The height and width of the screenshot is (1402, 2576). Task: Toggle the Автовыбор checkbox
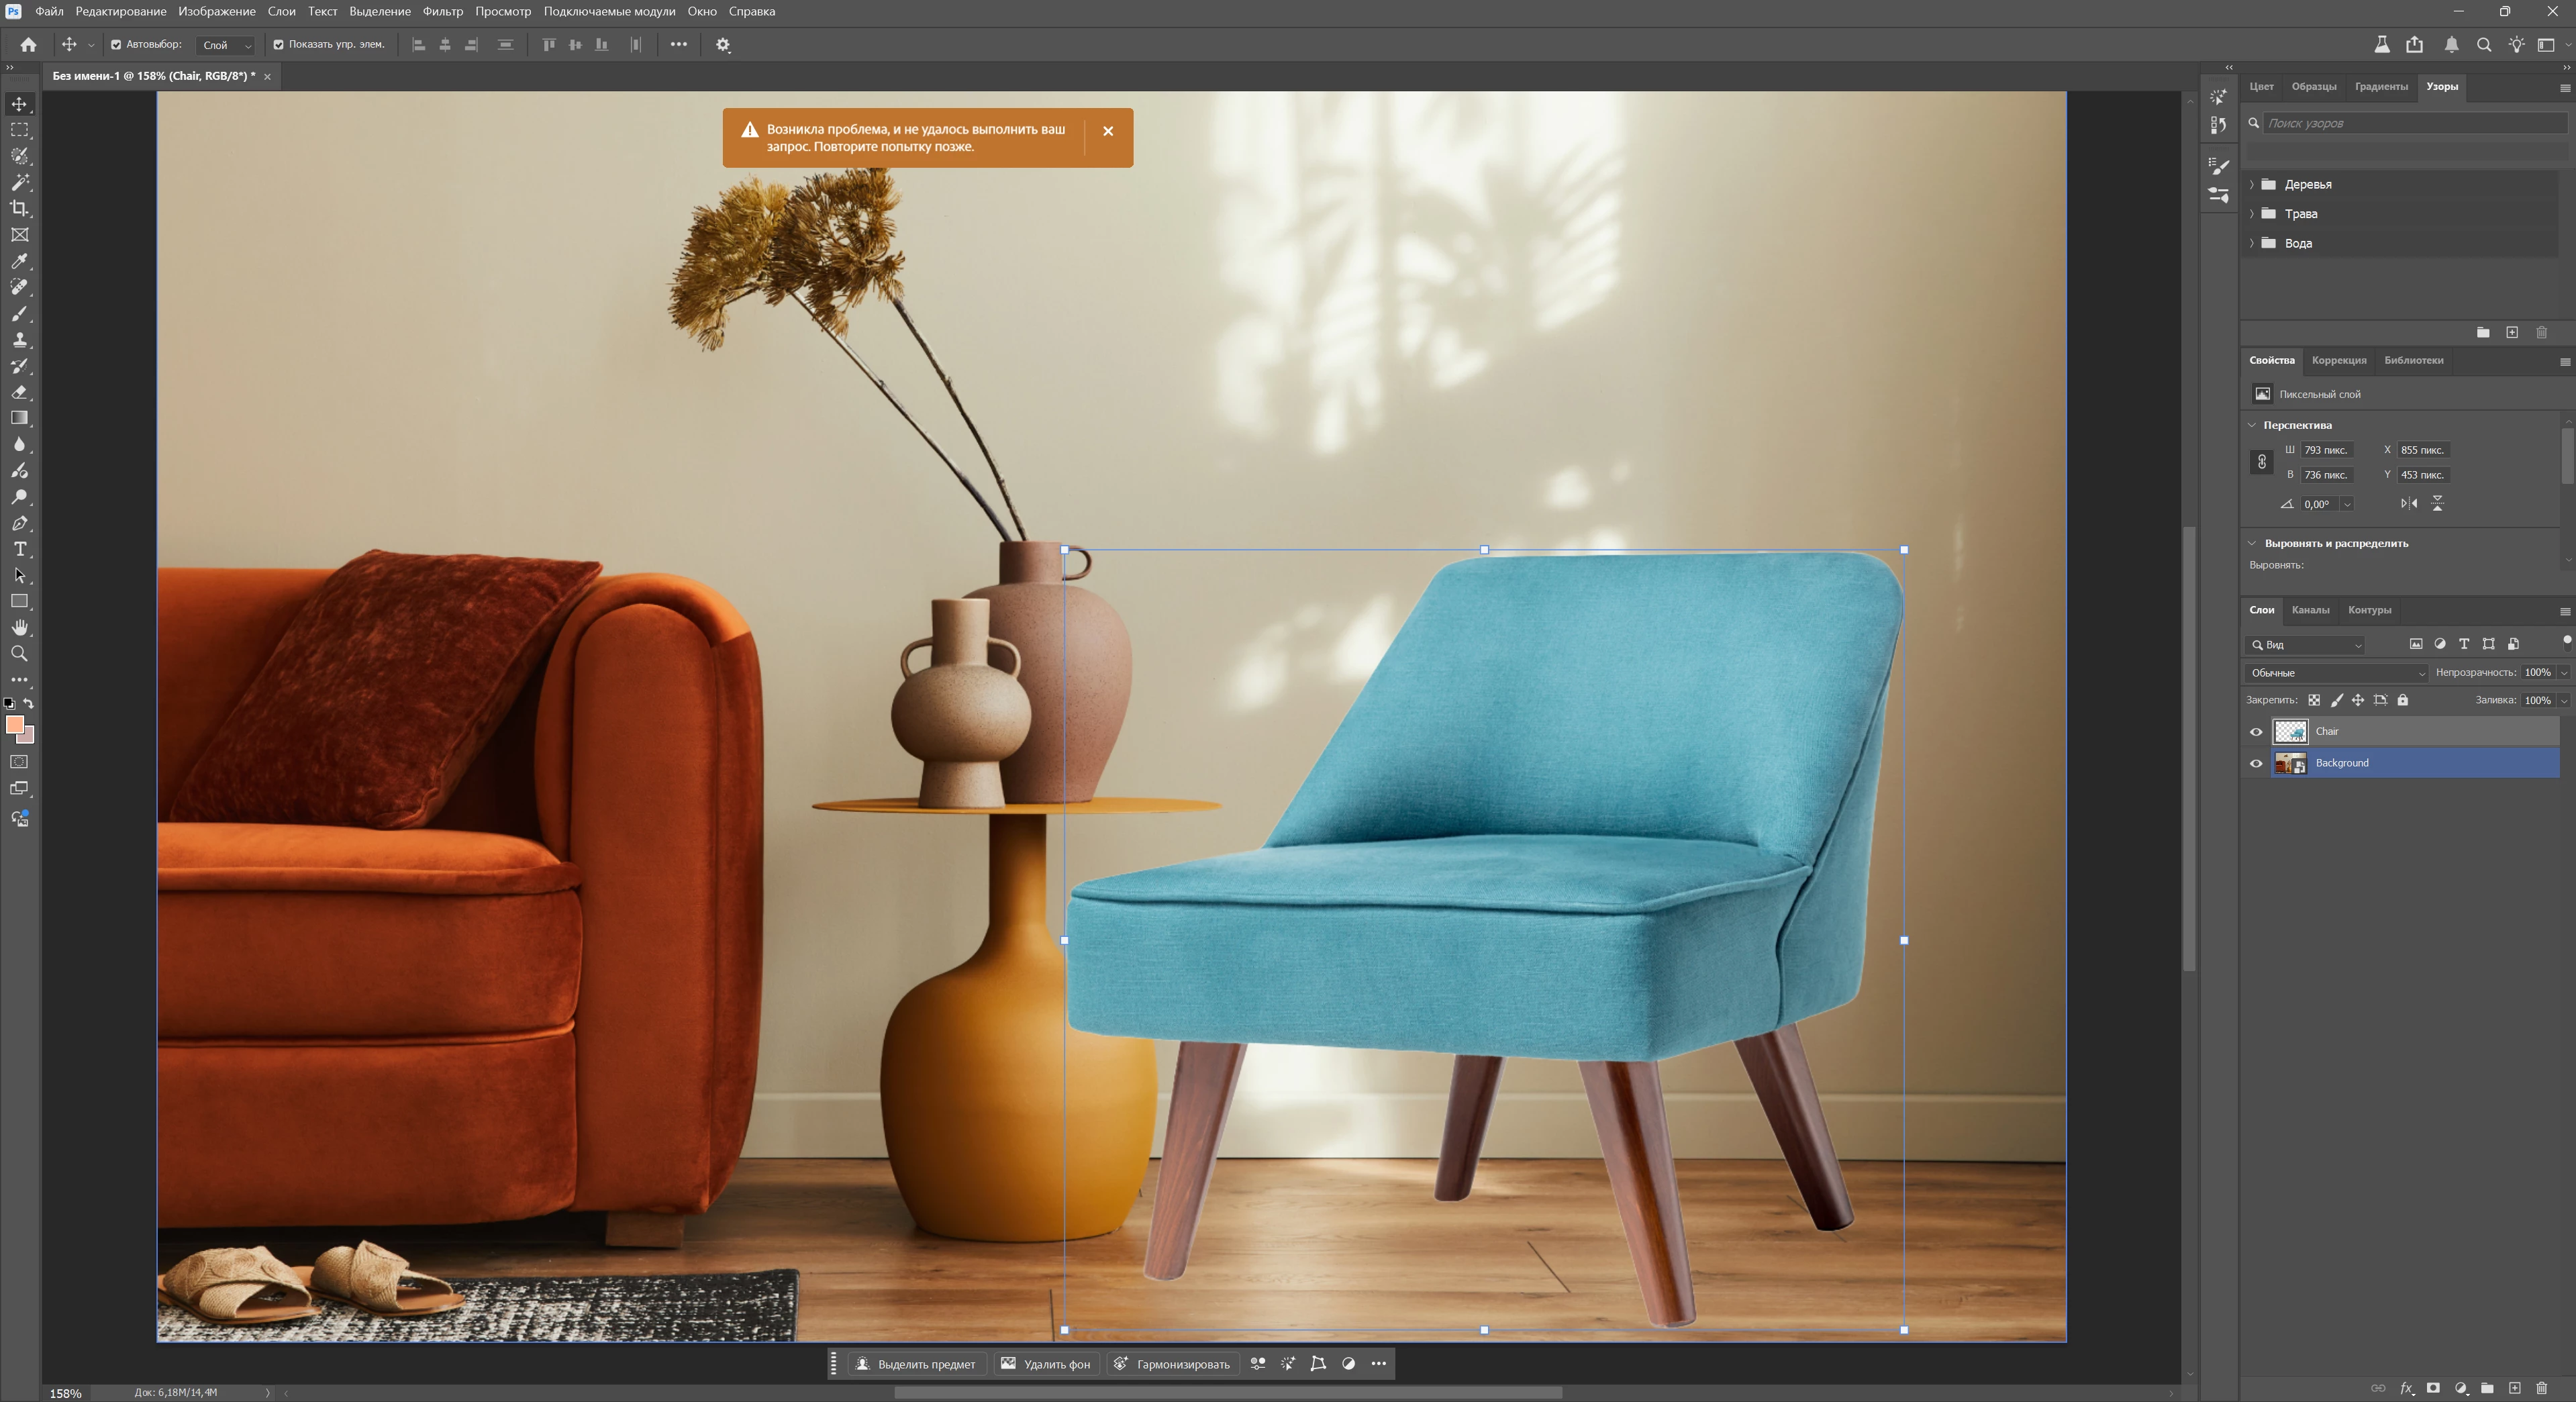[116, 44]
